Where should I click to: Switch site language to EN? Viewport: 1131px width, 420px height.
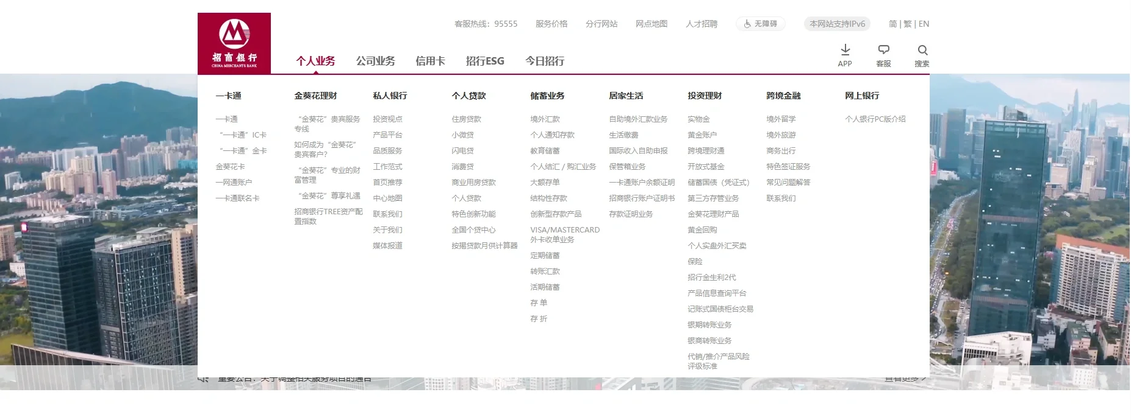(x=924, y=24)
